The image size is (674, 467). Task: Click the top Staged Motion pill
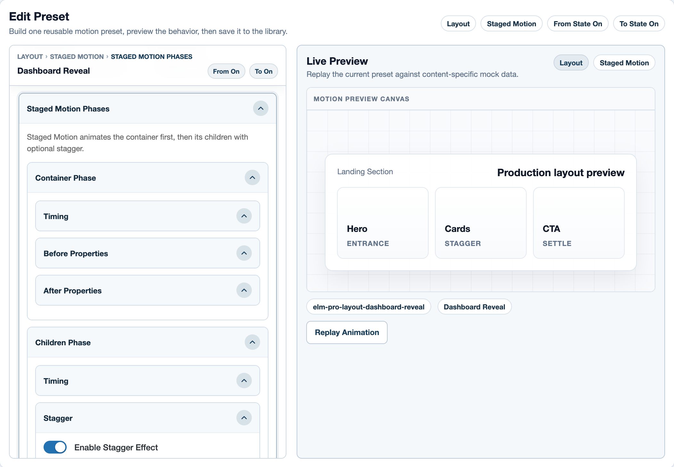click(x=511, y=24)
